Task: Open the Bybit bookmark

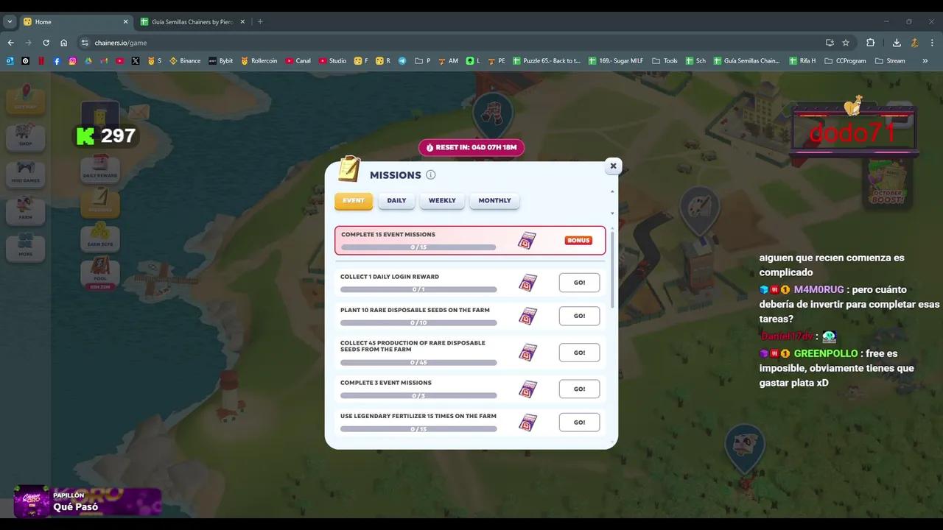Action: tap(220, 61)
